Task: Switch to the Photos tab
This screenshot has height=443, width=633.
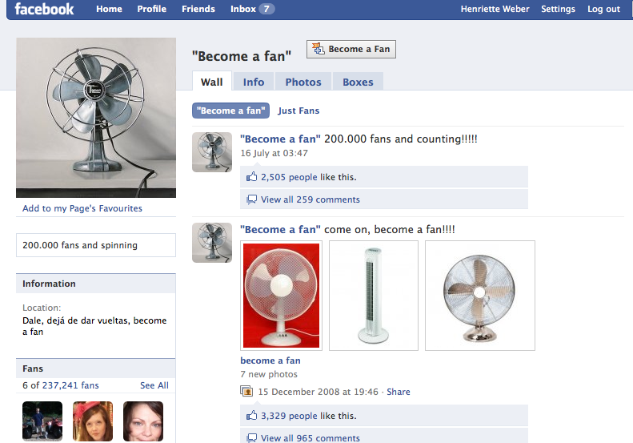Action: (303, 82)
